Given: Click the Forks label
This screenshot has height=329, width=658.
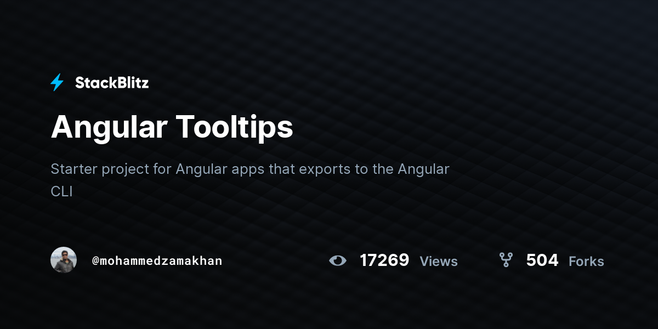Looking at the screenshot, I should pos(586,262).
